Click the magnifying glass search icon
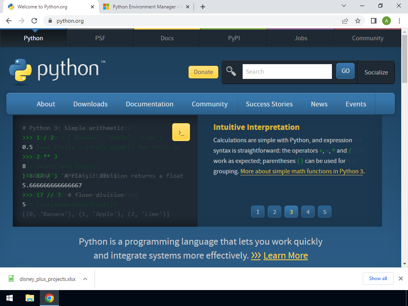Viewport: 408px width, 306px height. tap(231, 71)
